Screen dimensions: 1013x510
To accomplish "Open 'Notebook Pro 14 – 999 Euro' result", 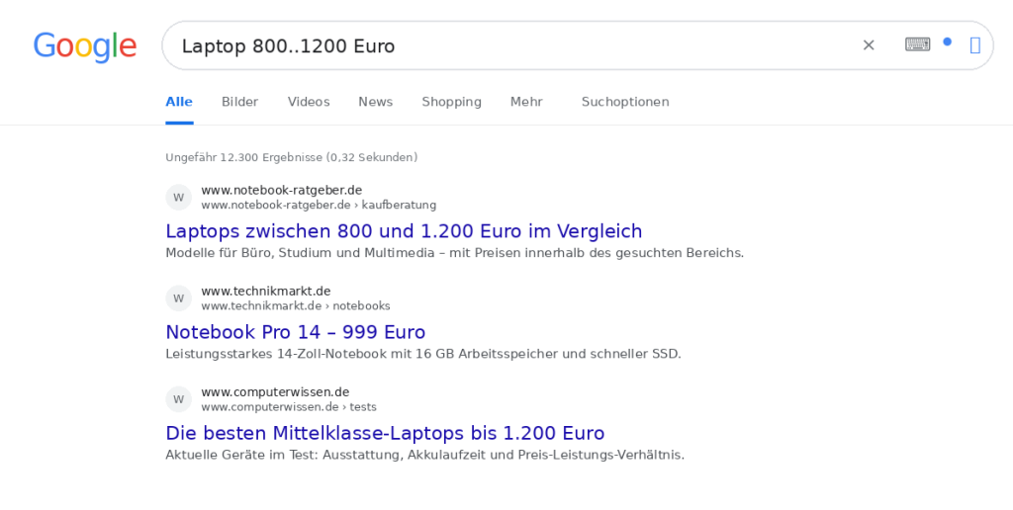I will click(x=295, y=332).
